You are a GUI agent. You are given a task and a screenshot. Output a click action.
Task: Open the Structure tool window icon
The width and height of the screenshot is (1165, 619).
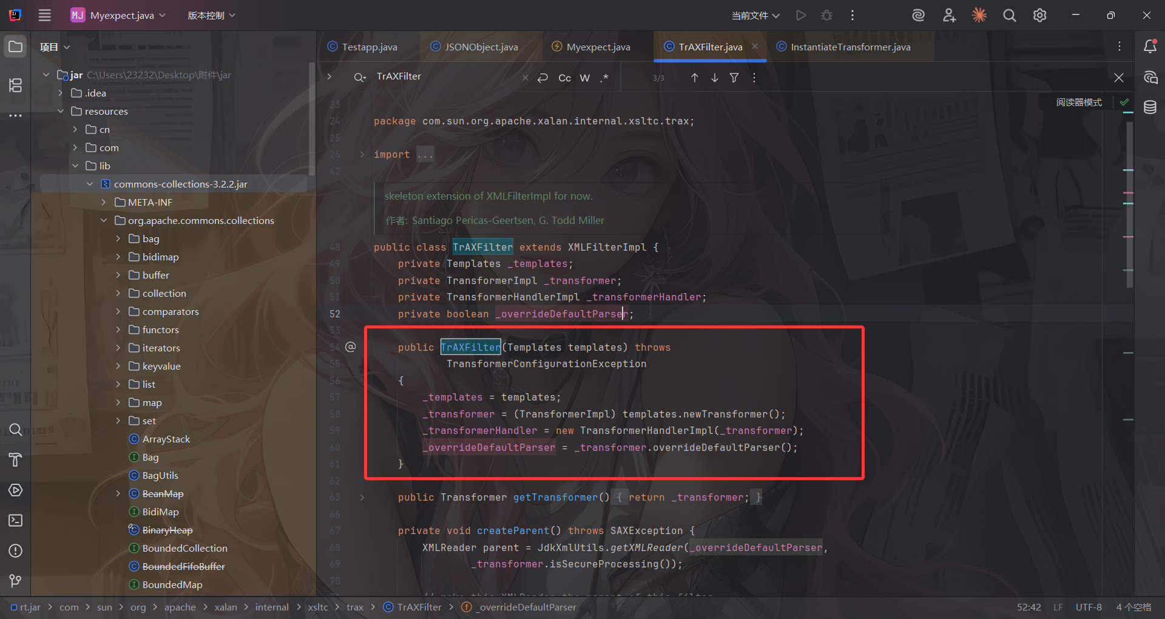pyautogui.click(x=16, y=86)
